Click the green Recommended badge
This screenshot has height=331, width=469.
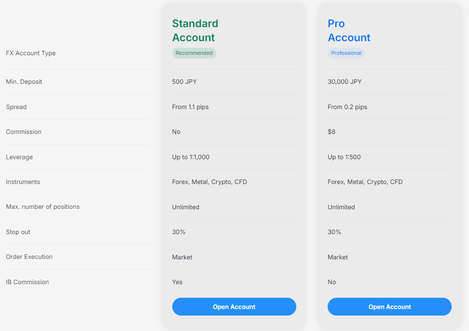194,53
